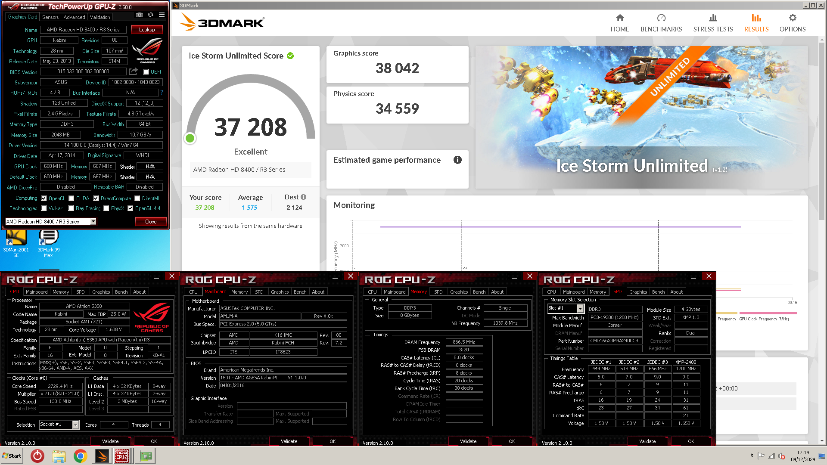Click the Part Number CMD16GX3M4A2400C9 field

614,341
